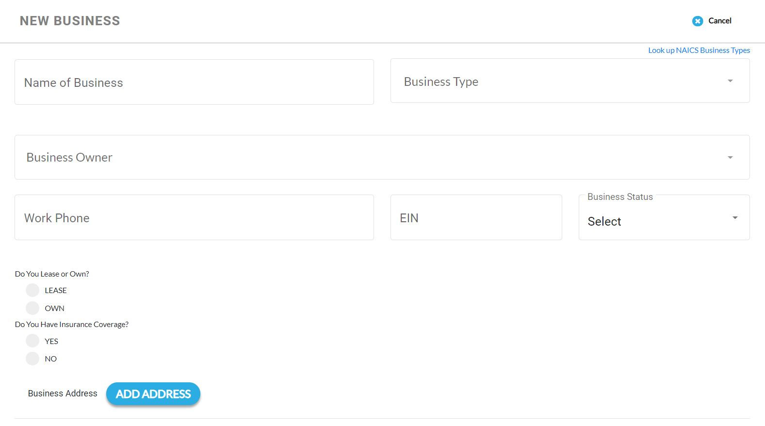Viewport: 765px width, 426px height.
Task: Click the blue X cancel icon
Action: coord(698,21)
